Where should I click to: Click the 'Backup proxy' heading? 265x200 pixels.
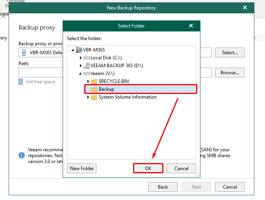pos(37,28)
